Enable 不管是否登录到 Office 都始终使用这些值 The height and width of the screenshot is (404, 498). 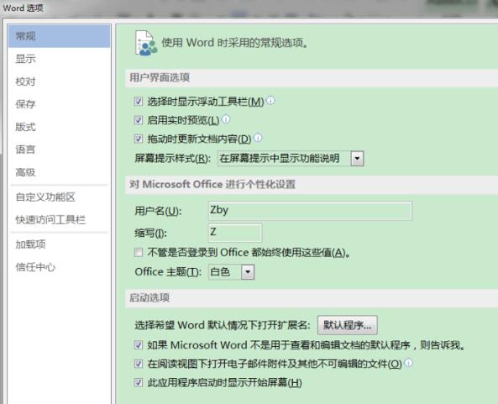[139, 253]
